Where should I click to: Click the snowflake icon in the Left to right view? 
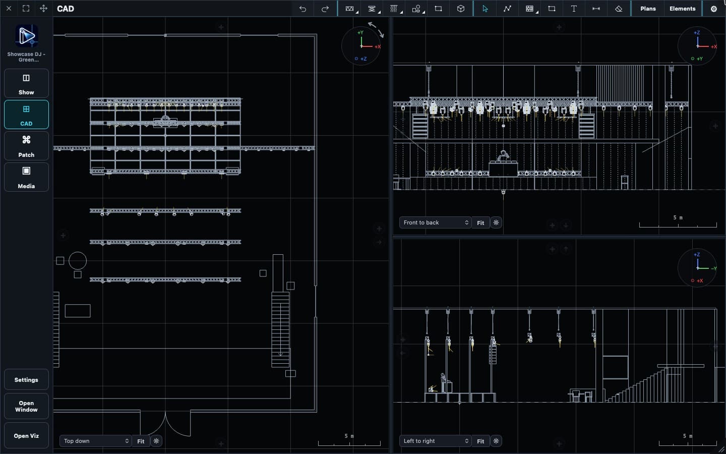[496, 441]
